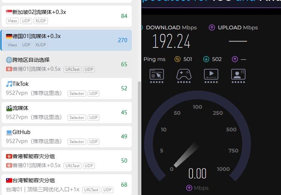The height and width of the screenshot is (195, 281).
Task: Click the XUDP tag on 德国01
Action: tap(41, 45)
